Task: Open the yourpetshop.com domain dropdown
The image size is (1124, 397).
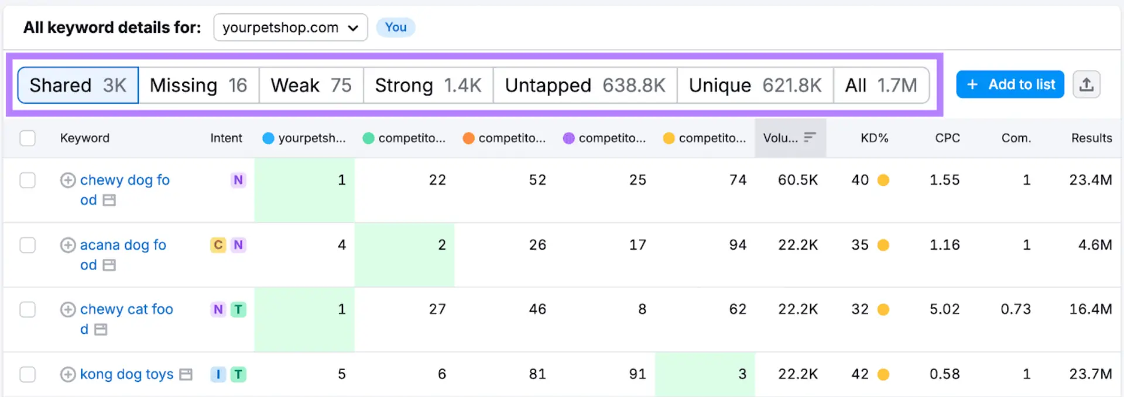Action: [x=290, y=27]
